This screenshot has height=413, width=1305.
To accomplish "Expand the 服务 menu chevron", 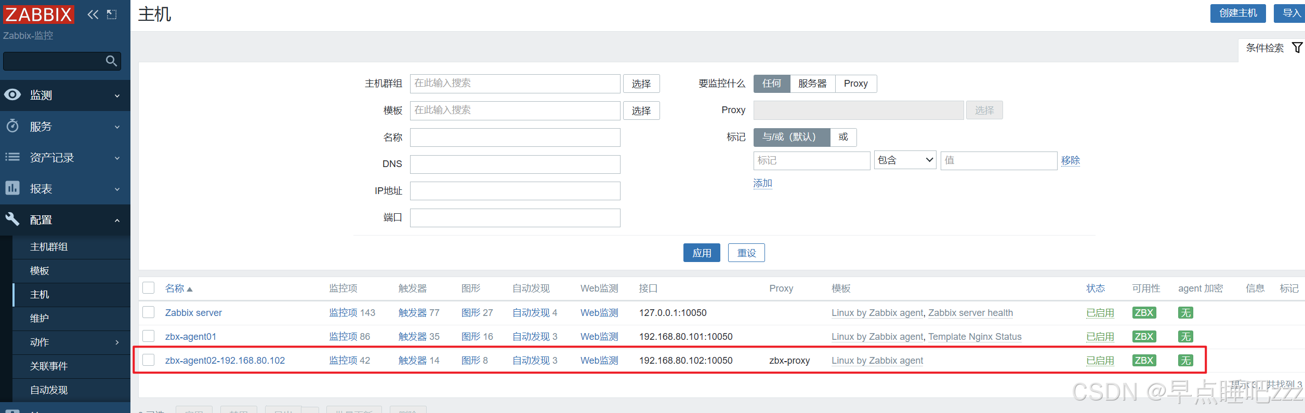I will (117, 127).
